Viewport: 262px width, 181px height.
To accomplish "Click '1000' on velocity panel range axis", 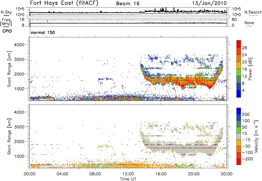I will click(19, 156).
